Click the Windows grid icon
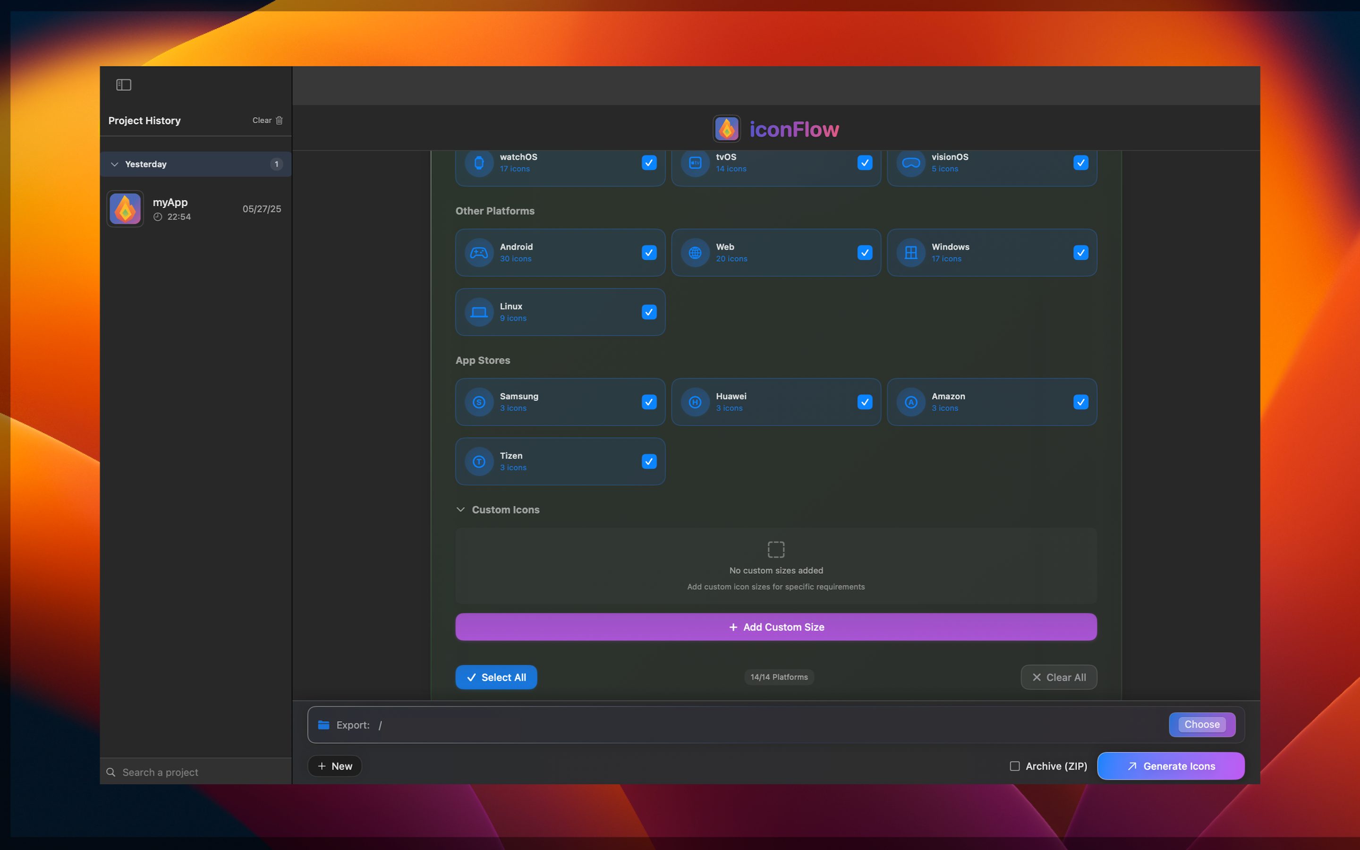 pos(910,253)
